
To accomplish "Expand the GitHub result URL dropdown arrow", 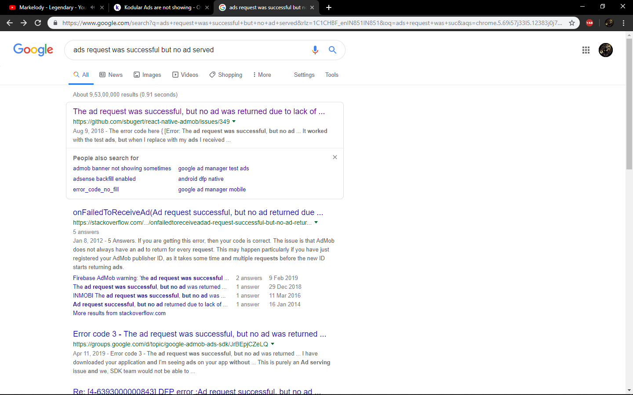I will pyautogui.click(x=234, y=122).
